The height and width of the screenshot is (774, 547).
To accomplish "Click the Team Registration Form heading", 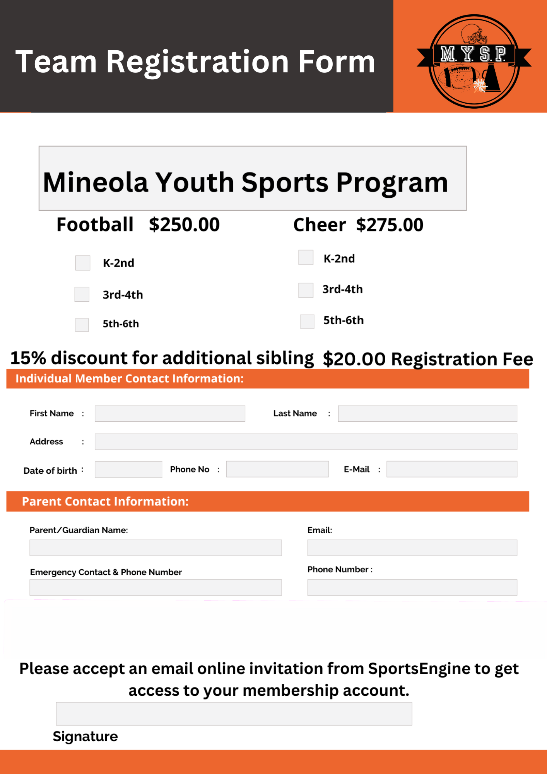I will tap(195, 62).
